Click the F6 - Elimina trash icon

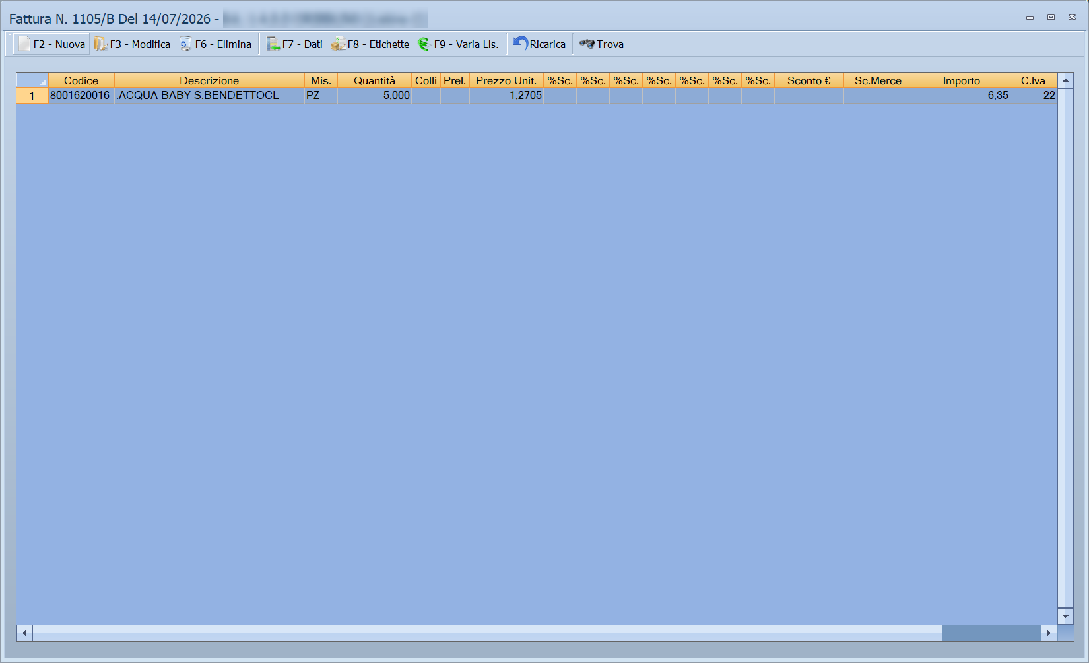185,44
